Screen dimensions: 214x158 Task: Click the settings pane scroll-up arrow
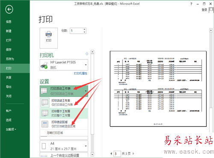(x=92, y=52)
